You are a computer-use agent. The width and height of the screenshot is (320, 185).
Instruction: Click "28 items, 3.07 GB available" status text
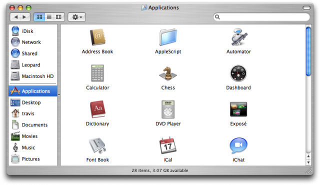tap(160, 170)
